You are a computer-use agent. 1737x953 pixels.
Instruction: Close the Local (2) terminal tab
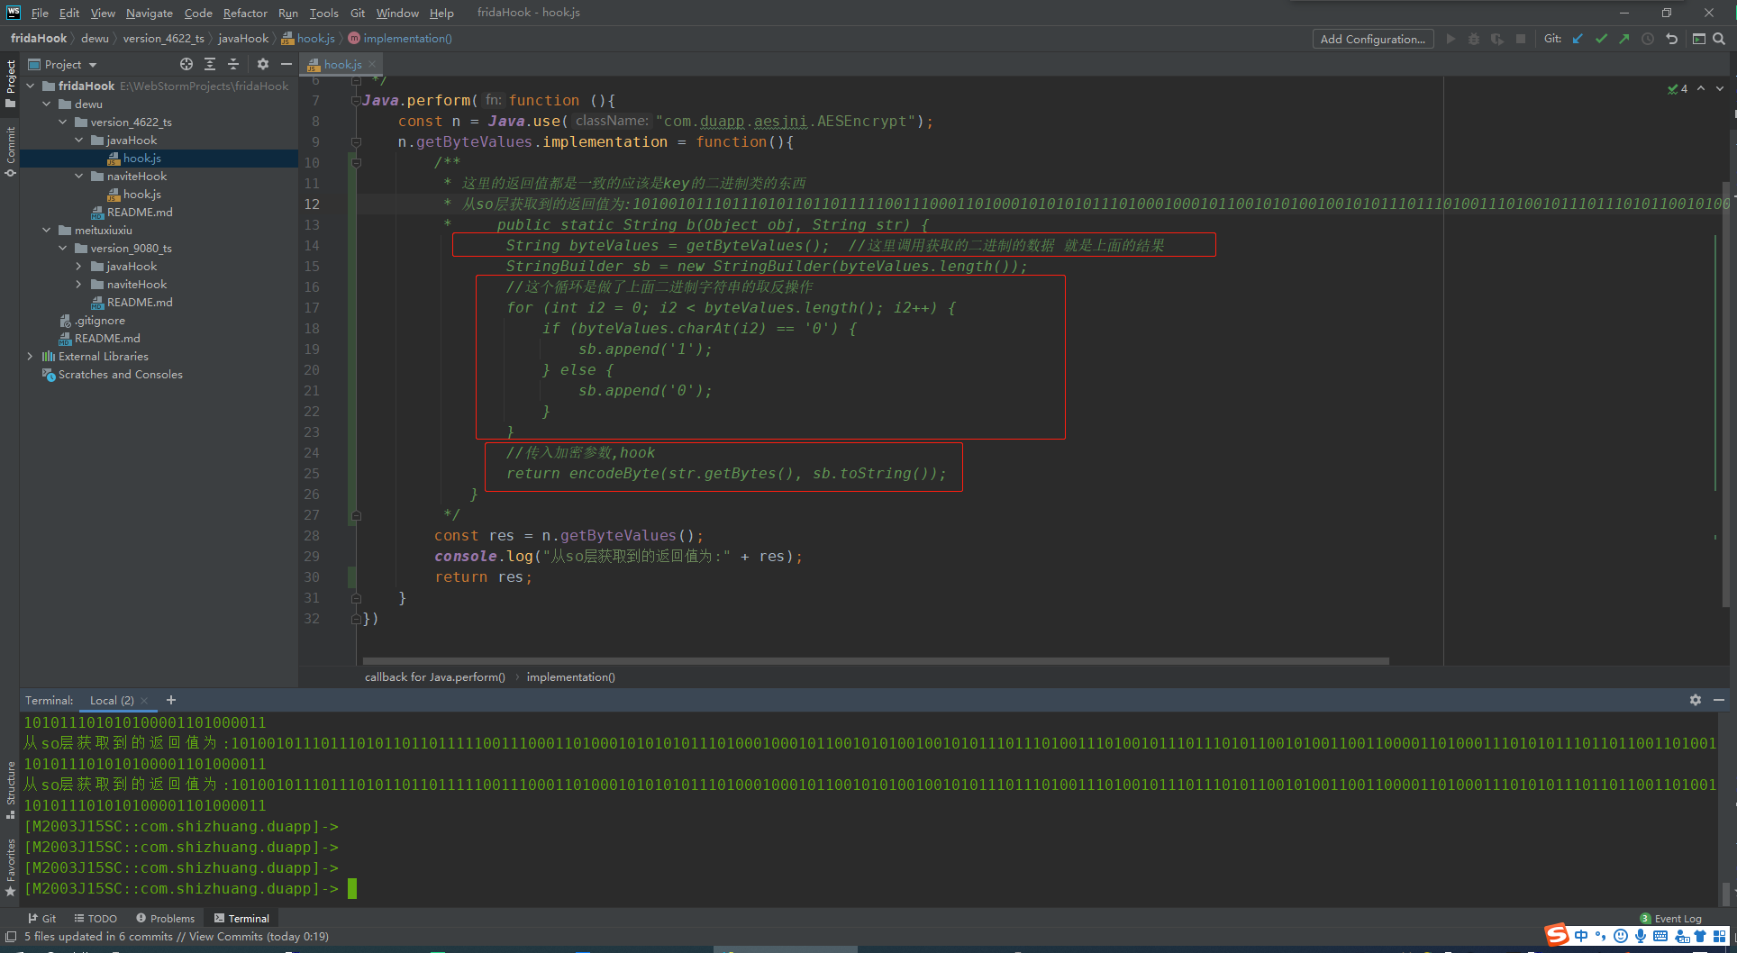pyautogui.click(x=144, y=701)
